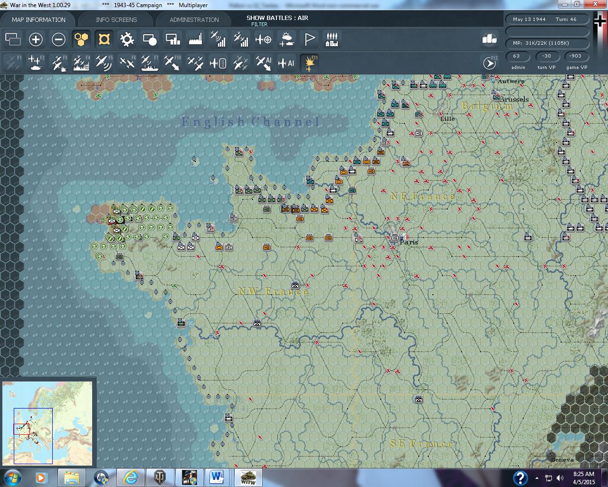This screenshot has width=608, height=487.
Task: Toggle the yellow hex outline icon
Action: 104,39
